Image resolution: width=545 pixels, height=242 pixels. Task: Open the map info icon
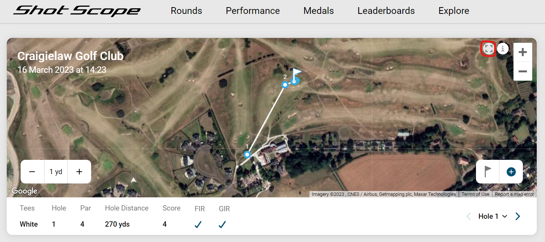(503, 48)
